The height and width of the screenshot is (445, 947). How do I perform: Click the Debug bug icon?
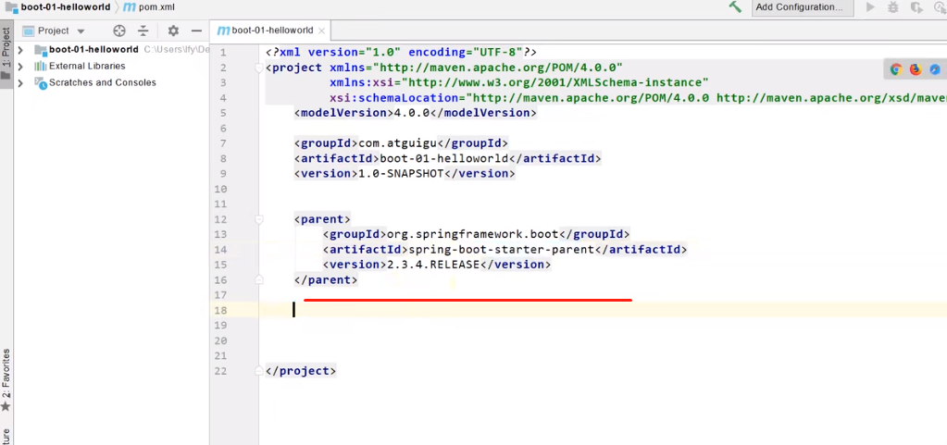pos(893,7)
